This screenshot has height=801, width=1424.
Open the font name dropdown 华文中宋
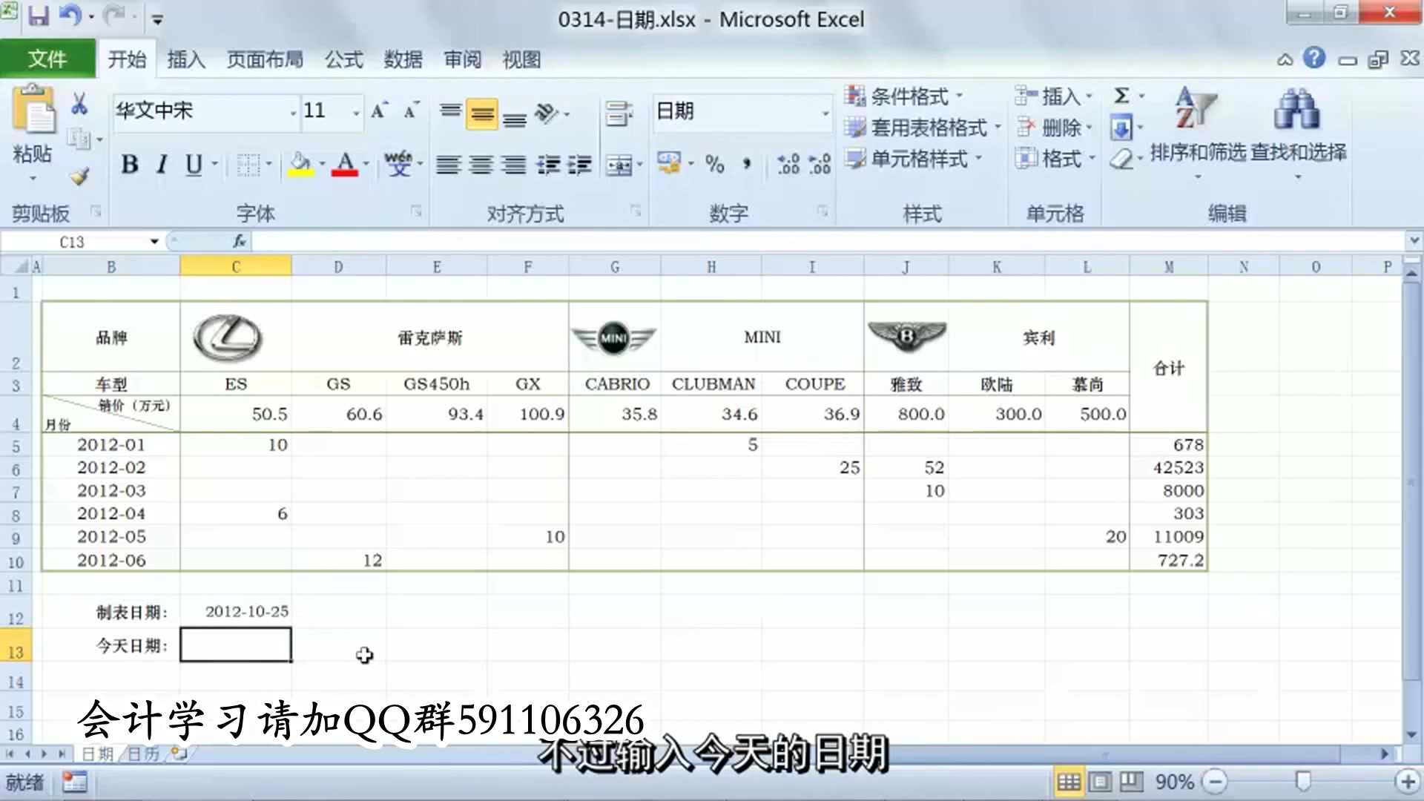293,113
